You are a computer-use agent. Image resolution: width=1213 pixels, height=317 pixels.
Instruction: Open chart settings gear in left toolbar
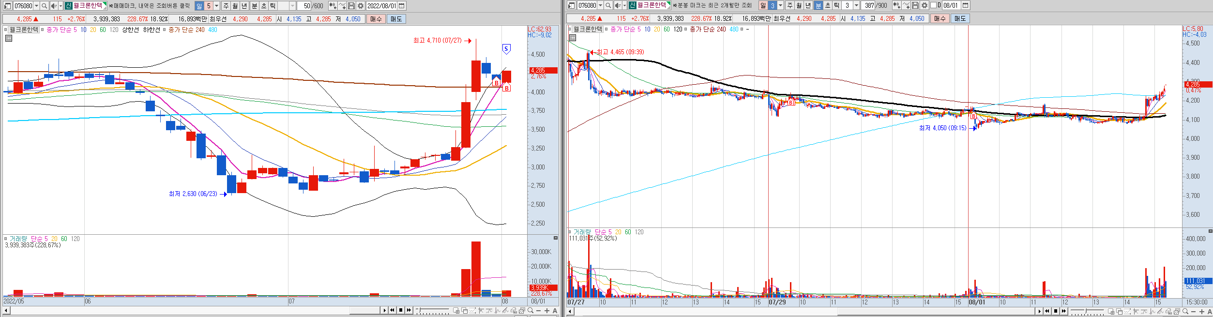(361, 6)
